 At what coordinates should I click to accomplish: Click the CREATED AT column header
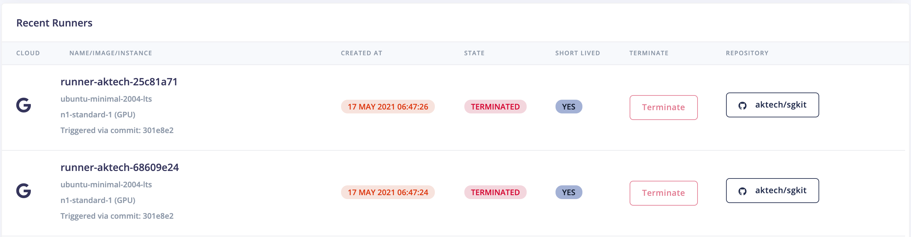[361, 53]
